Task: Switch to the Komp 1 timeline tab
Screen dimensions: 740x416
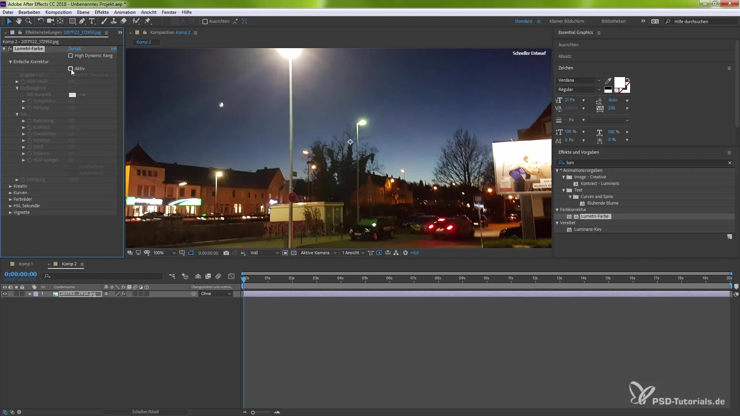Action: [25, 264]
